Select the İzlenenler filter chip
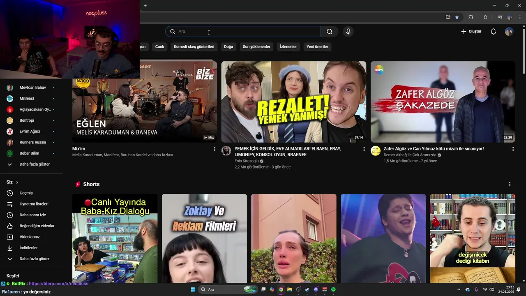Screen dimensions: 526x296 click(288, 47)
